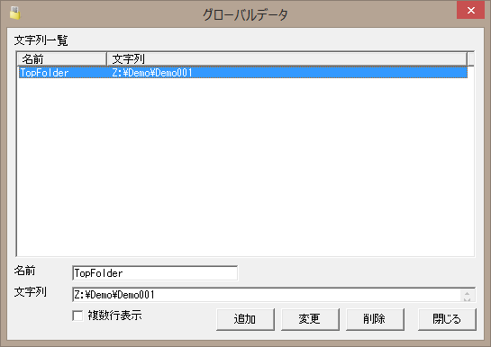Click the up arrow of 文字列 field
The image size is (491, 347).
pos(468,293)
